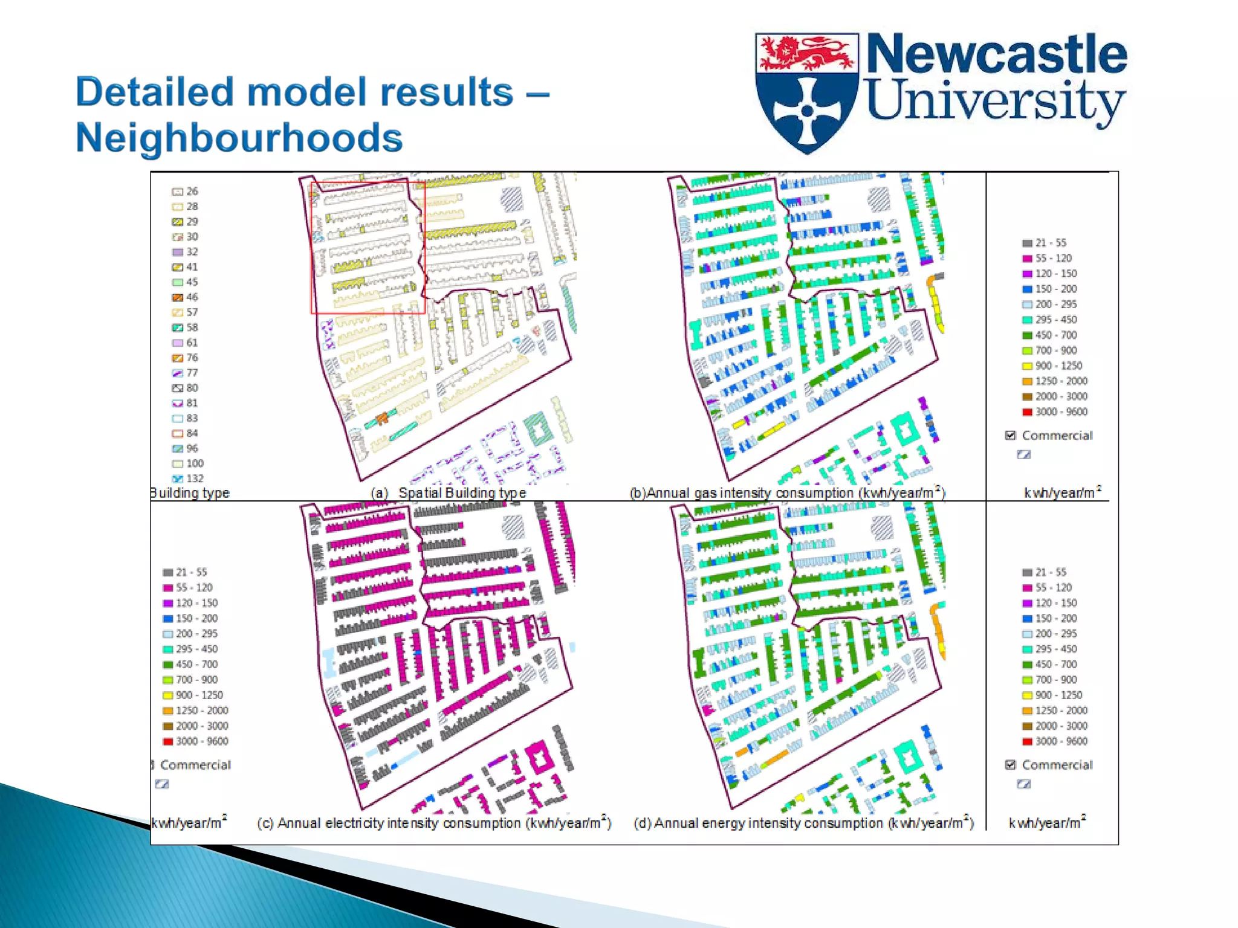Click the building type 29 legend icon

click(x=177, y=222)
